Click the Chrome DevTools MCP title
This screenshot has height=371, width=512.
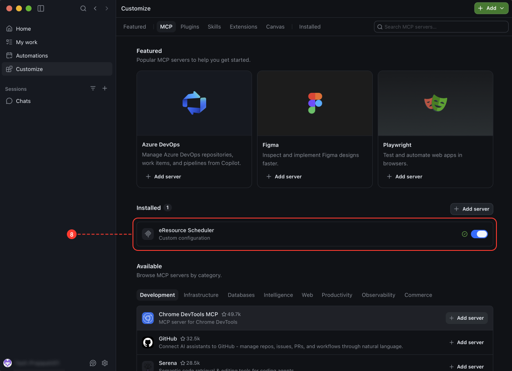tap(188, 314)
